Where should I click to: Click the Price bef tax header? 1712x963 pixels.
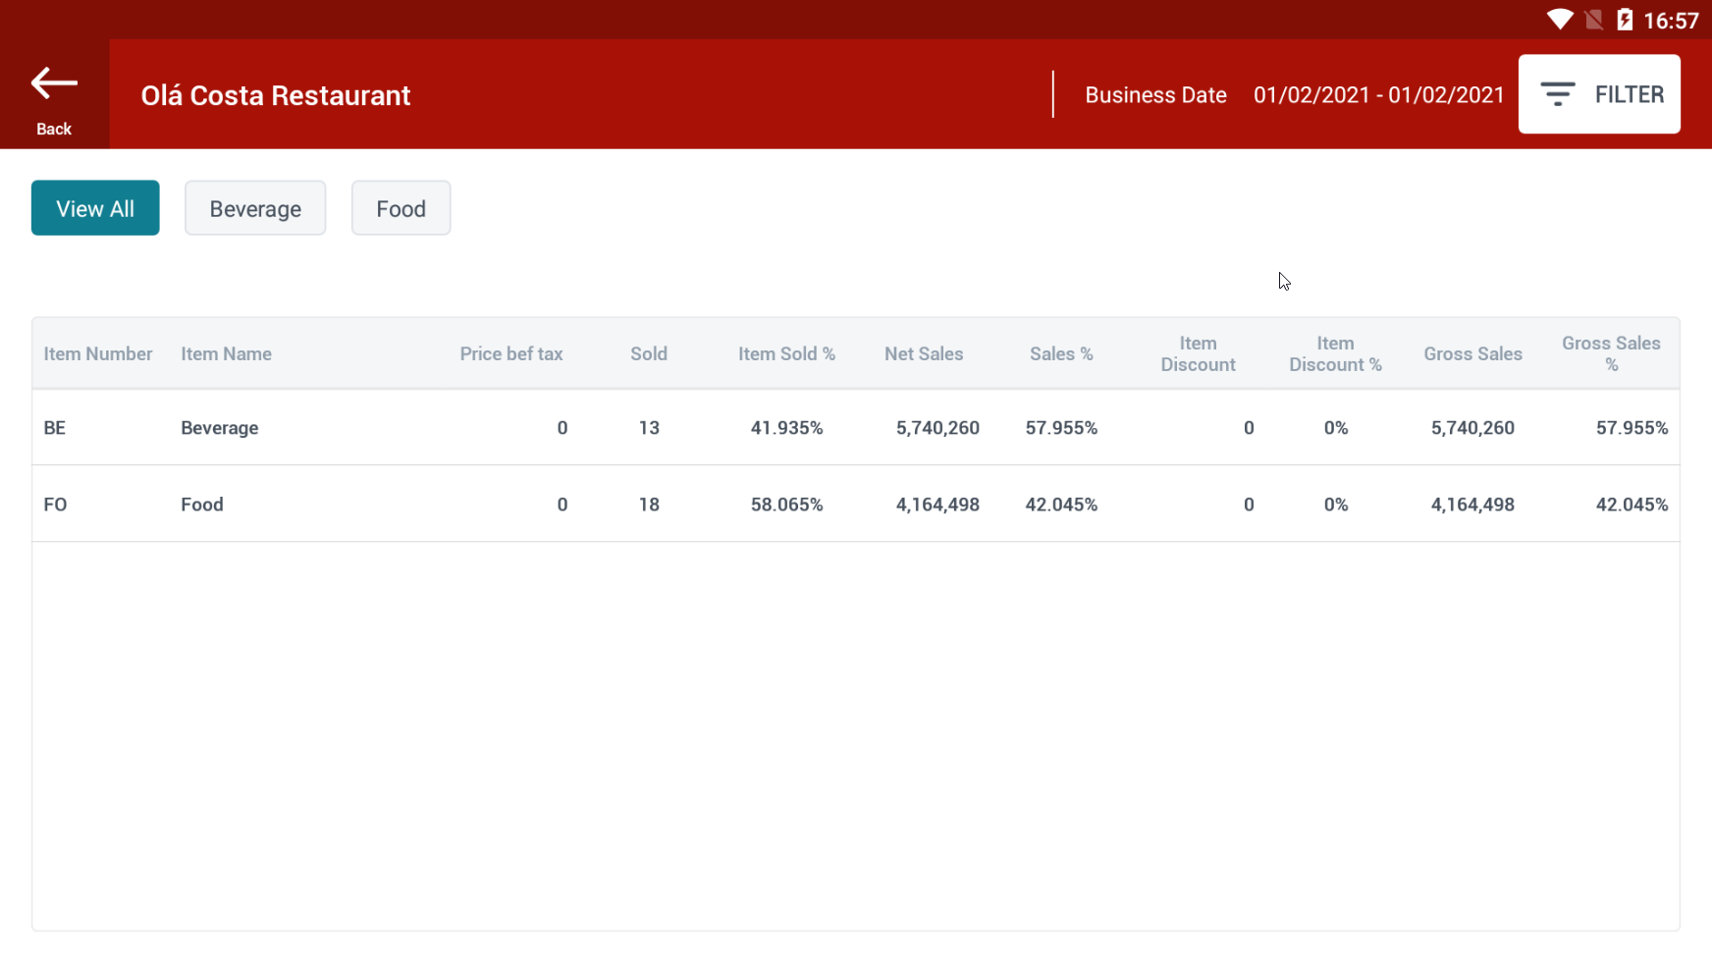click(x=511, y=354)
